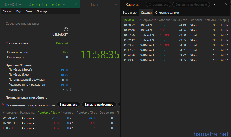Collapse DEMO103 window with up-arrow icon

tap(64, 5)
